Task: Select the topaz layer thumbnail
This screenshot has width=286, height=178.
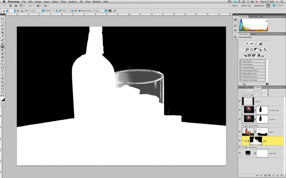Action: [x=248, y=132]
